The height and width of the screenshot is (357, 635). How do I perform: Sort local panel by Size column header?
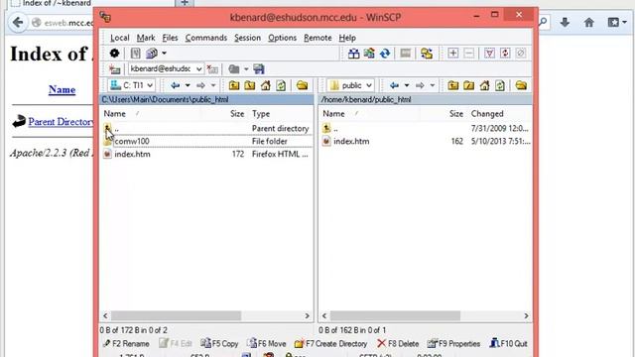tap(237, 114)
